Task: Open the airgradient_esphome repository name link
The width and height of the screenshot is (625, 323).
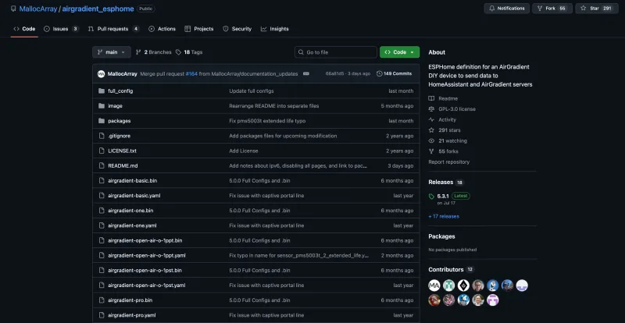Action: click(x=98, y=9)
